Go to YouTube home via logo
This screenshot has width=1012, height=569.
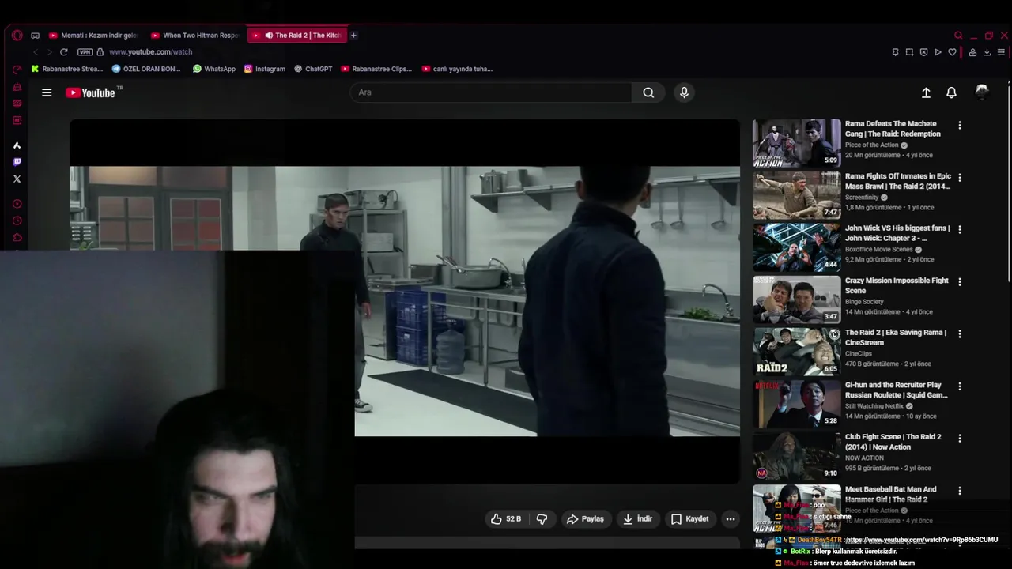click(x=91, y=92)
